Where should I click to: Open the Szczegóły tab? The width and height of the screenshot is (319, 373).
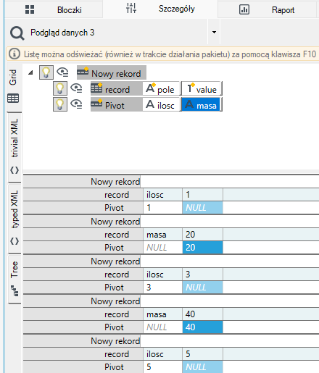click(x=160, y=9)
